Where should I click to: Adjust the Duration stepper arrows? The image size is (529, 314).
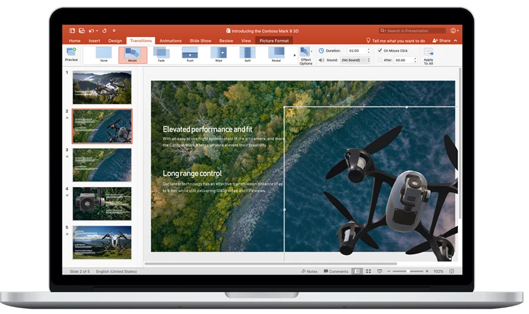369,51
